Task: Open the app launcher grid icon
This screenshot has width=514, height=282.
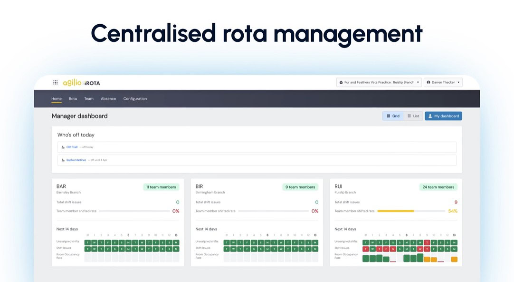Action: tap(56, 82)
